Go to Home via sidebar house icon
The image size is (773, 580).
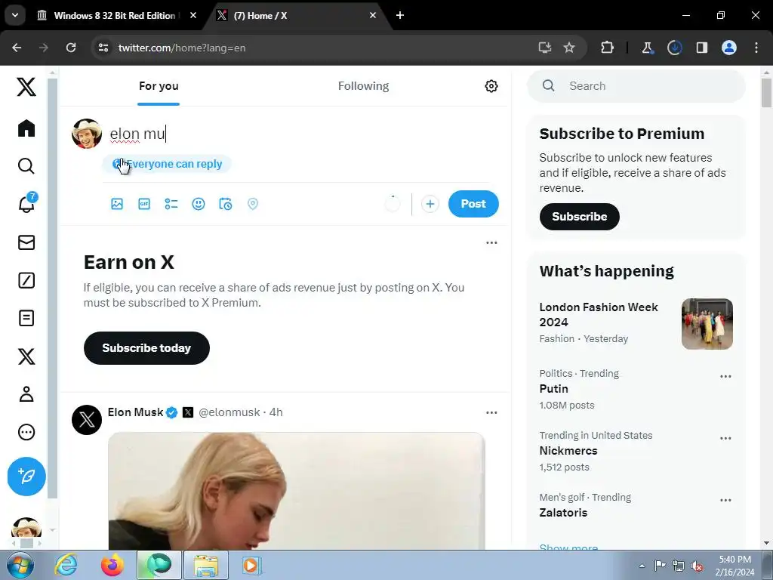click(x=26, y=128)
